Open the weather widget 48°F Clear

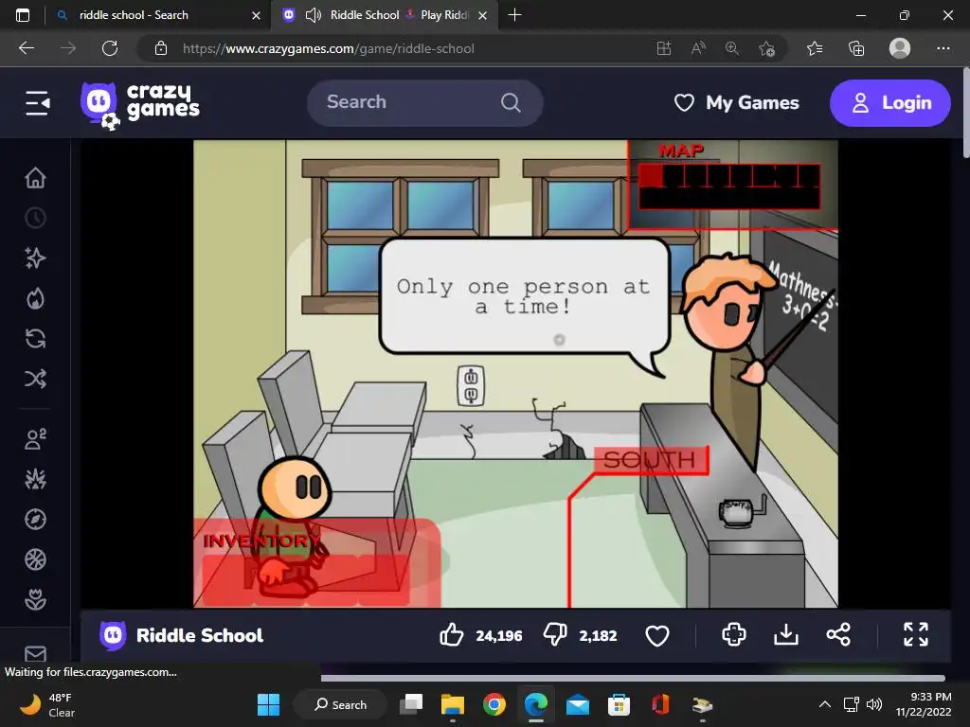click(47, 704)
